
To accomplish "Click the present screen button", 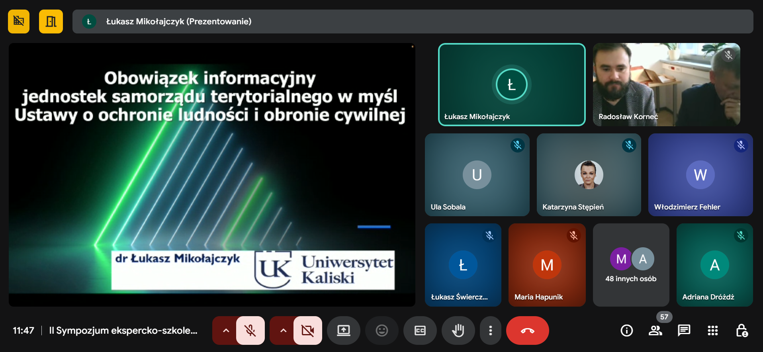I will [x=343, y=330].
